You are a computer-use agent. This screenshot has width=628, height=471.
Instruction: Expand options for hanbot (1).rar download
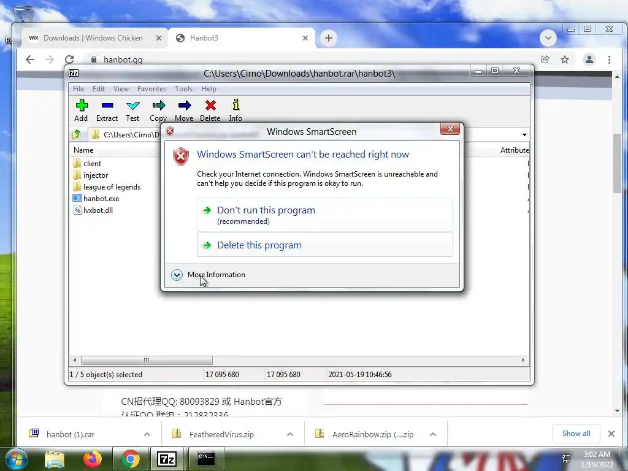[147, 434]
